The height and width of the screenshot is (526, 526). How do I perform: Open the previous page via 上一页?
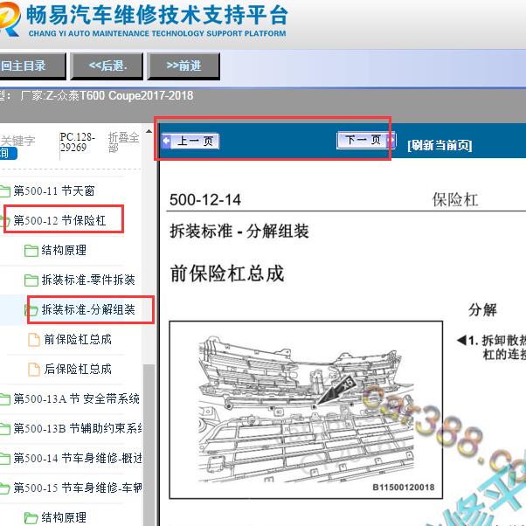pyautogui.click(x=190, y=141)
